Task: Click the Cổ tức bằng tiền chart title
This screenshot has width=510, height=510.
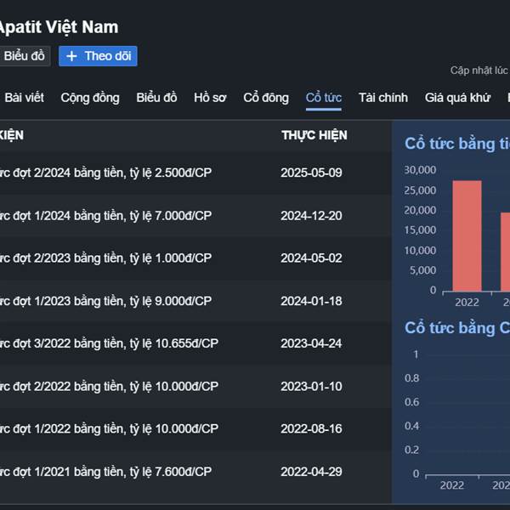Action: pos(457,144)
